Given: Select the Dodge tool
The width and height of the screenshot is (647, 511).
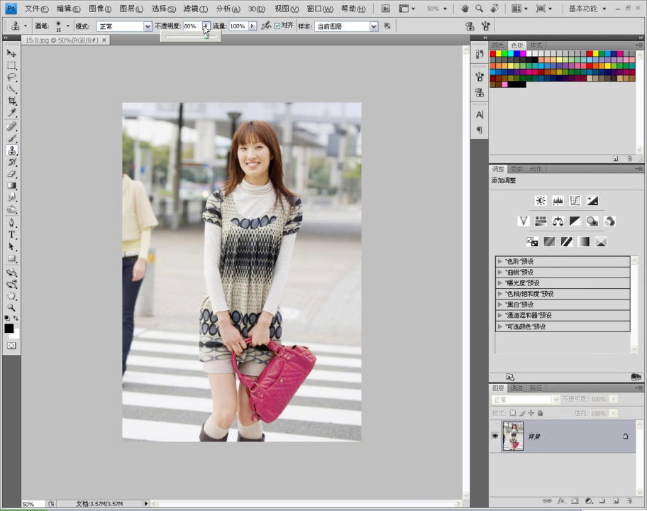Looking at the screenshot, I should click(x=11, y=209).
